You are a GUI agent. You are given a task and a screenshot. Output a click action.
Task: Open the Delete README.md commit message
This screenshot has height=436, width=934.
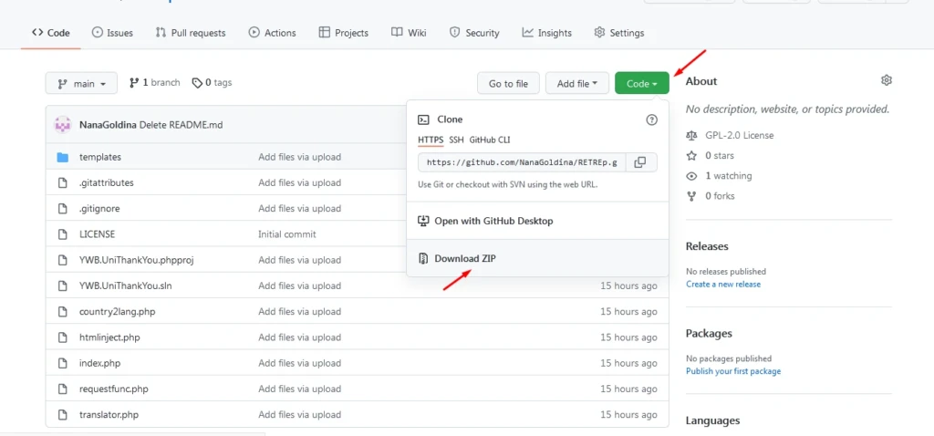click(x=182, y=125)
